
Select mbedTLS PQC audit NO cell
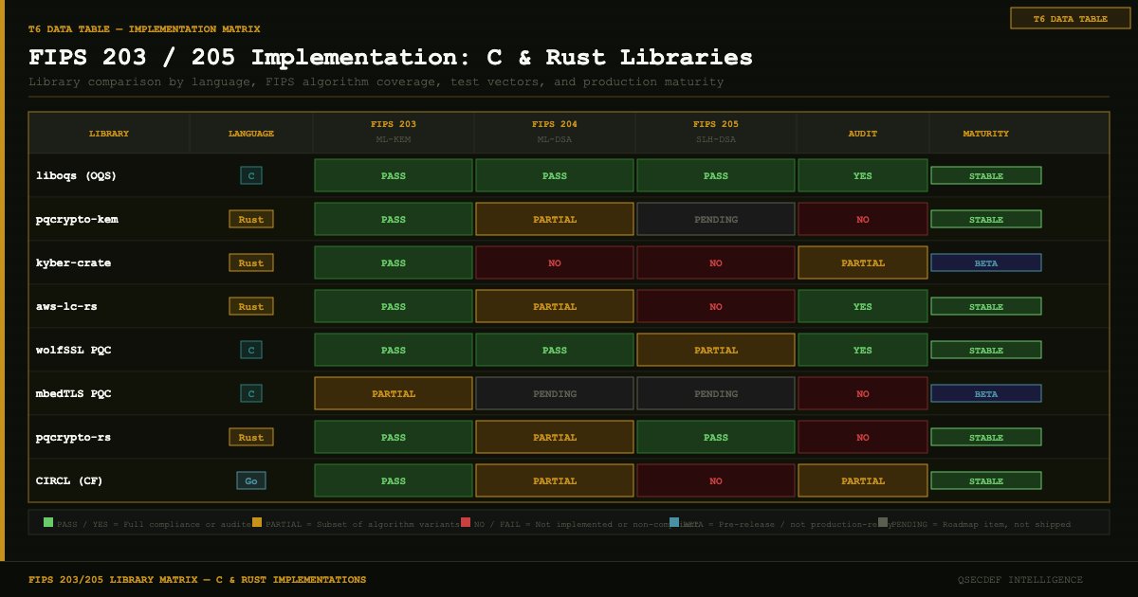coord(863,393)
